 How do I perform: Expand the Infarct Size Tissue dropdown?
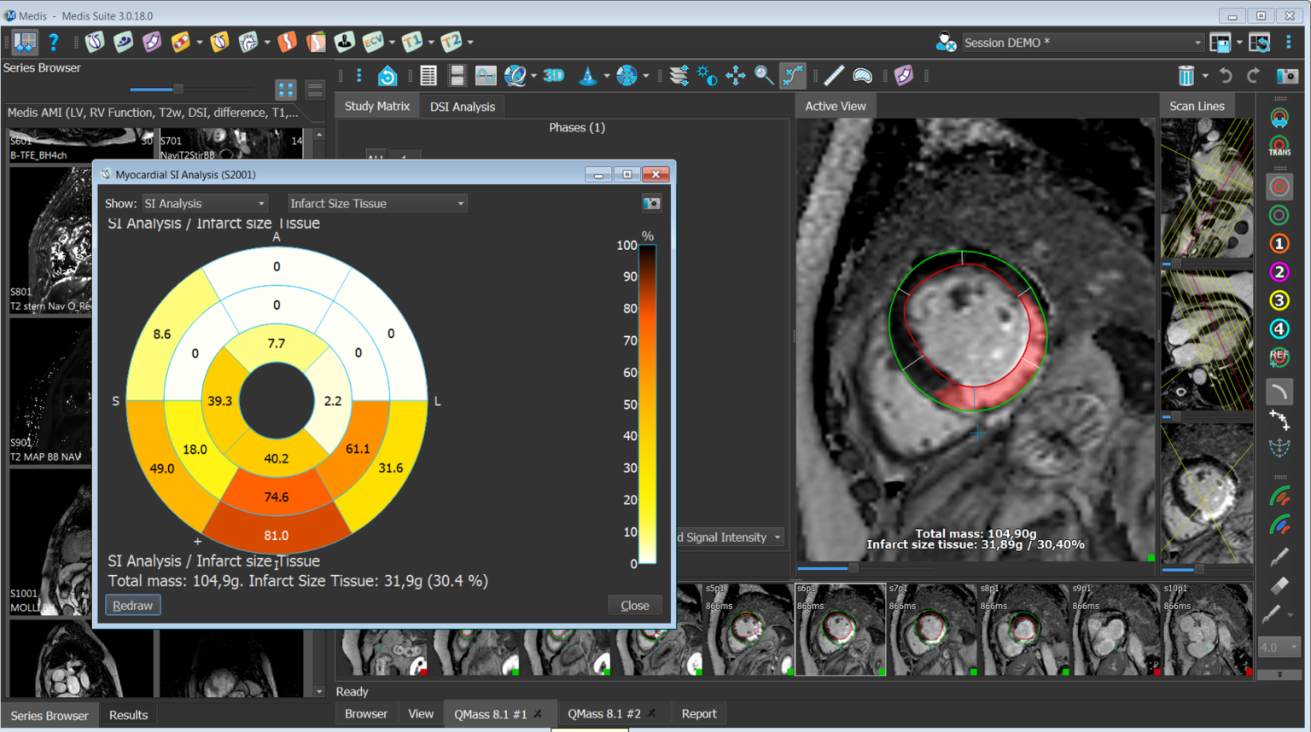pos(376,203)
